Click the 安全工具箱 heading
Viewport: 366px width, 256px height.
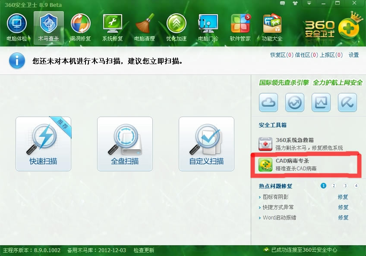(x=273, y=125)
